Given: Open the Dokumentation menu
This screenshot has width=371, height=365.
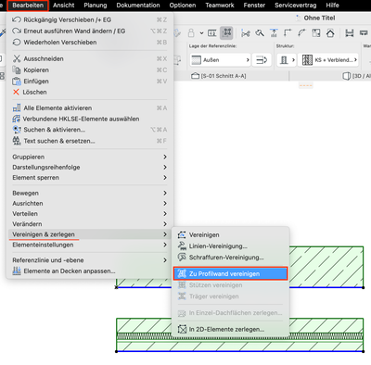Looking at the screenshot, I should coord(138,6).
